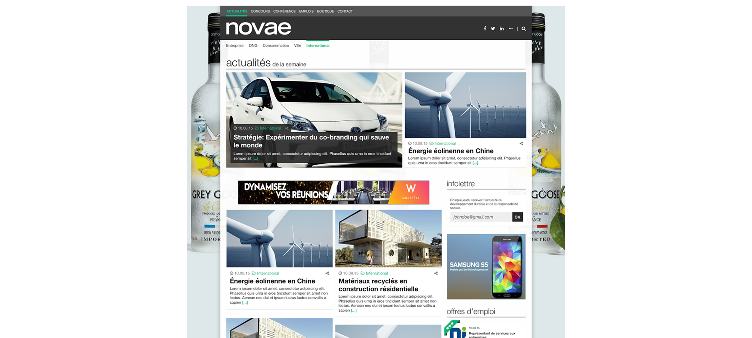Open the recycled-materials house image
This screenshot has height=338, width=752.
(388, 238)
